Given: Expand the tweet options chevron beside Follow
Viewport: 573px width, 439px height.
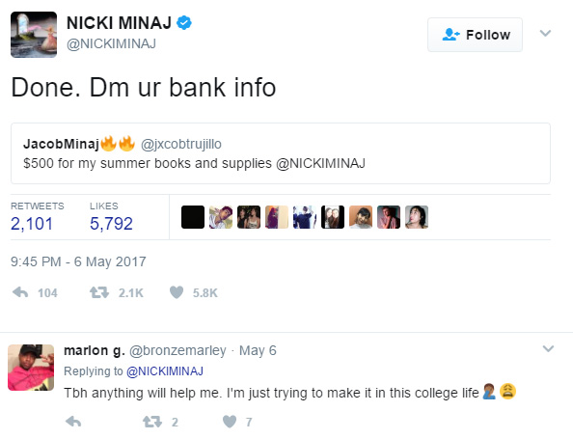Looking at the screenshot, I should pyautogui.click(x=545, y=33).
